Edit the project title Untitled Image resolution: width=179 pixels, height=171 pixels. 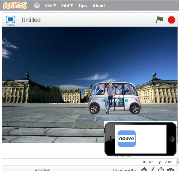coord(31,20)
